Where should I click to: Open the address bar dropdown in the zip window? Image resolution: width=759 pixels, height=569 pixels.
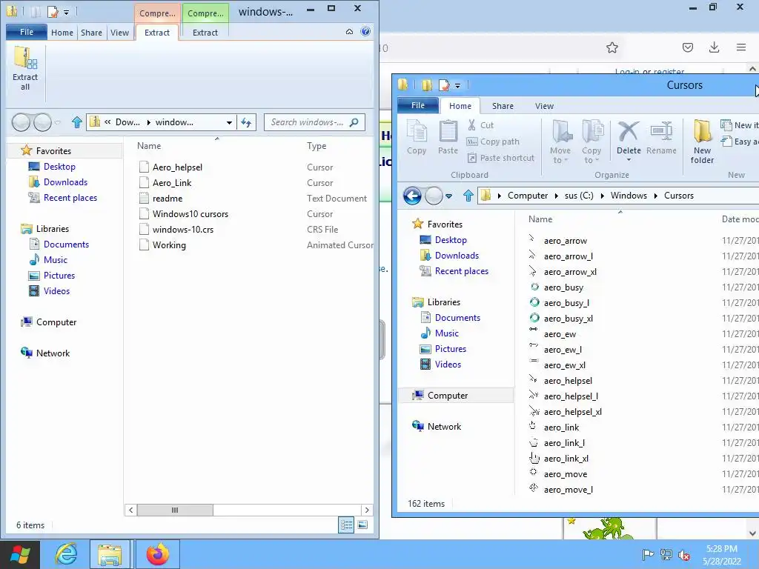click(x=229, y=122)
